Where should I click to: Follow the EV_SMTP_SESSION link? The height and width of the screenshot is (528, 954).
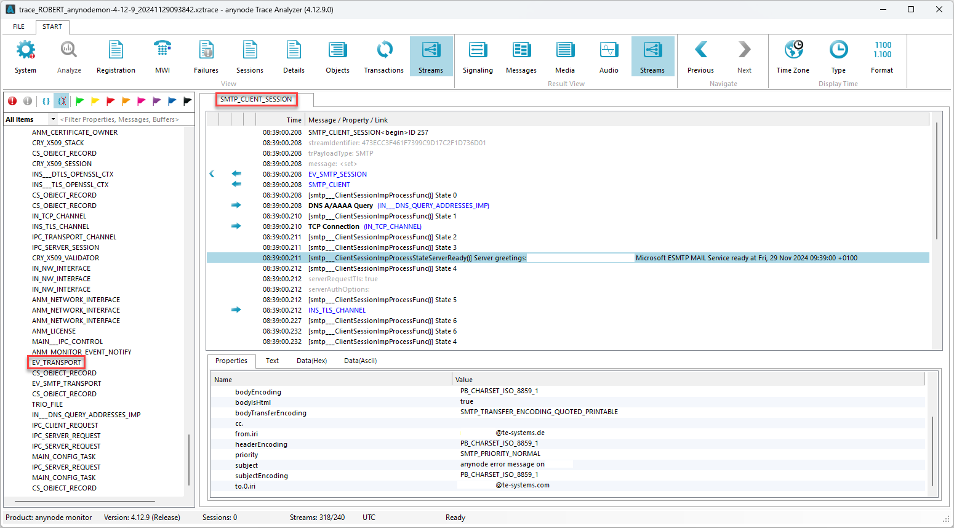coord(337,174)
